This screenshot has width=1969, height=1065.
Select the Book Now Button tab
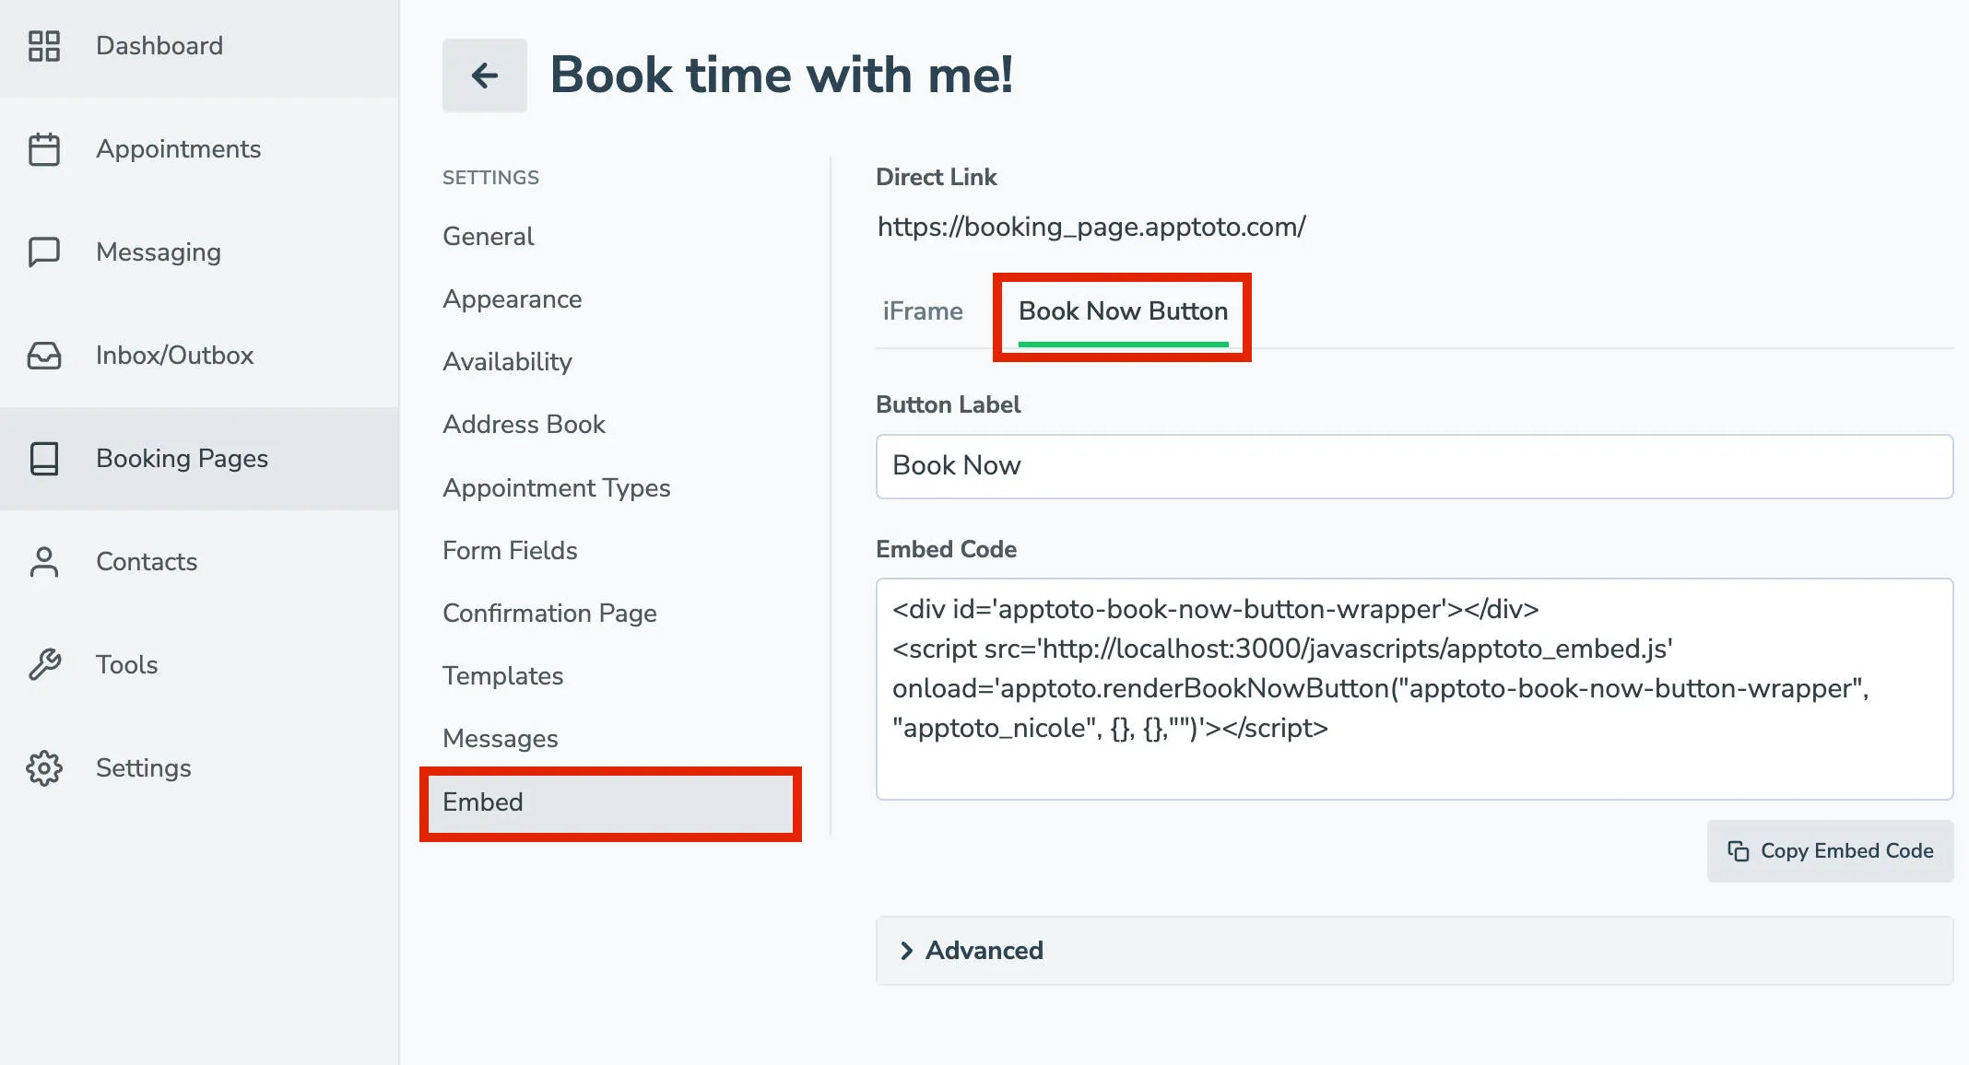(x=1122, y=311)
